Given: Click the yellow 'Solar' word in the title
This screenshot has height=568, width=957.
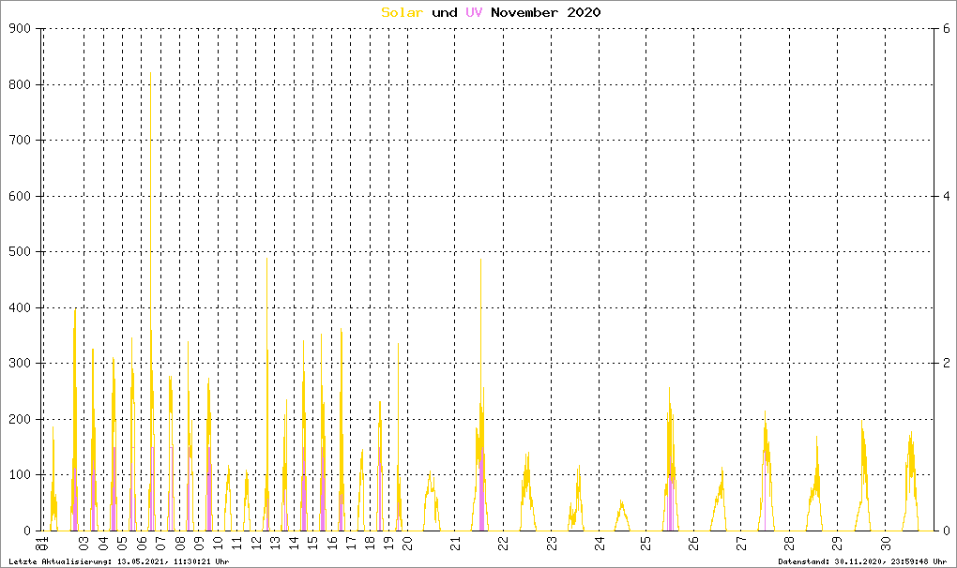Looking at the screenshot, I should point(402,12).
